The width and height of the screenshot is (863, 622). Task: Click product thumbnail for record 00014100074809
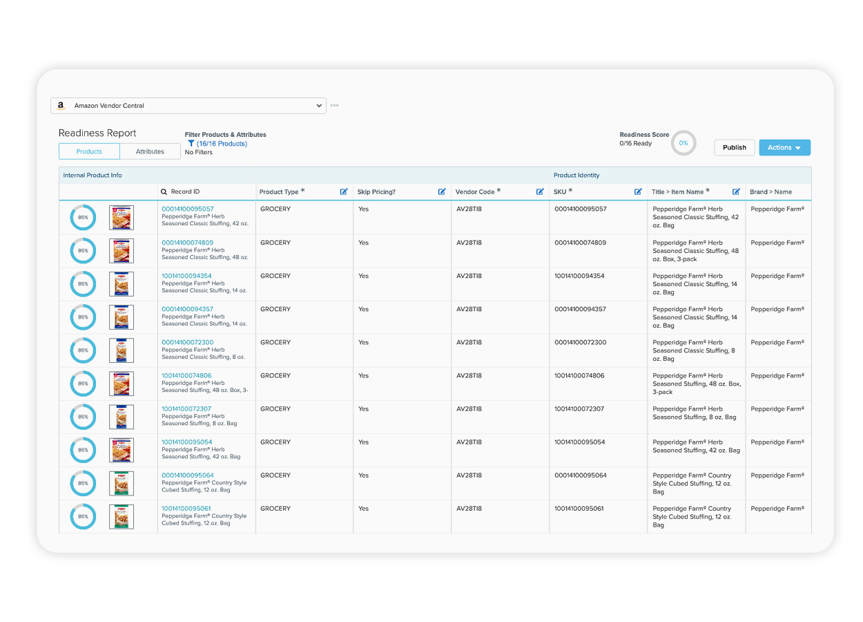point(122,251)
